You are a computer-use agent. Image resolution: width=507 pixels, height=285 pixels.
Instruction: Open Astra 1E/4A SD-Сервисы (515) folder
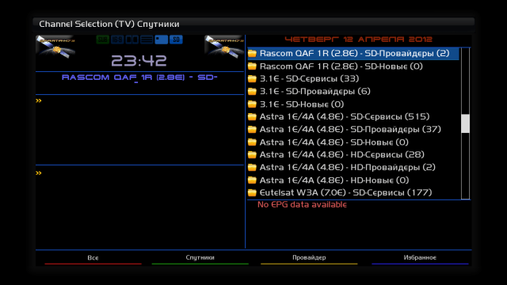(x=353, y=116)
